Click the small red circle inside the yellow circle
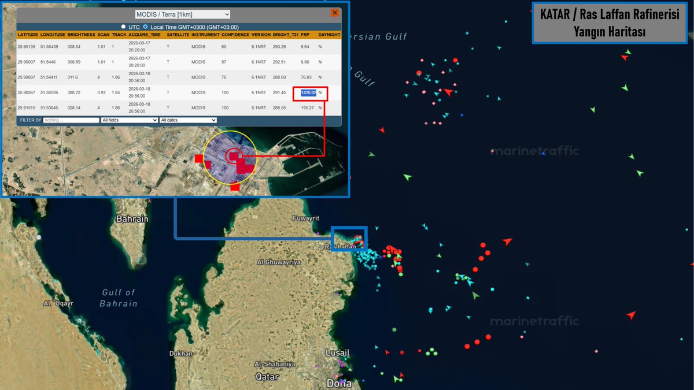The height and width of the screenshot is (390, 694). coord(234,156)
